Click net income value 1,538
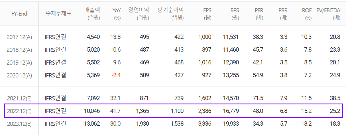This screenshot has height=137, width=346. 177,124
